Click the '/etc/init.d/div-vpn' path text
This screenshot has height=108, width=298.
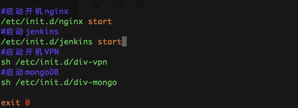tap(61, 62)
